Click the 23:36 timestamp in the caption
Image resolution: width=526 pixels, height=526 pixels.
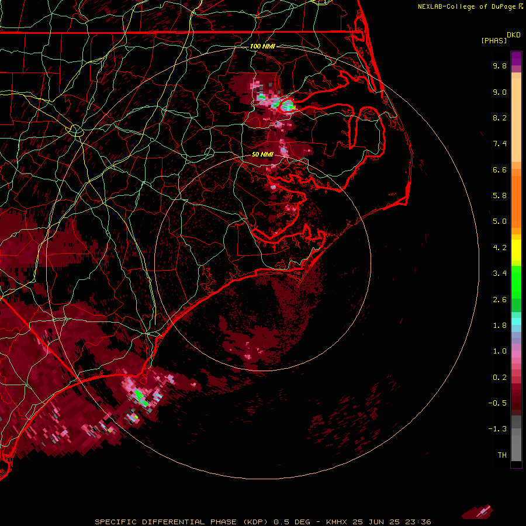point(418,522)
